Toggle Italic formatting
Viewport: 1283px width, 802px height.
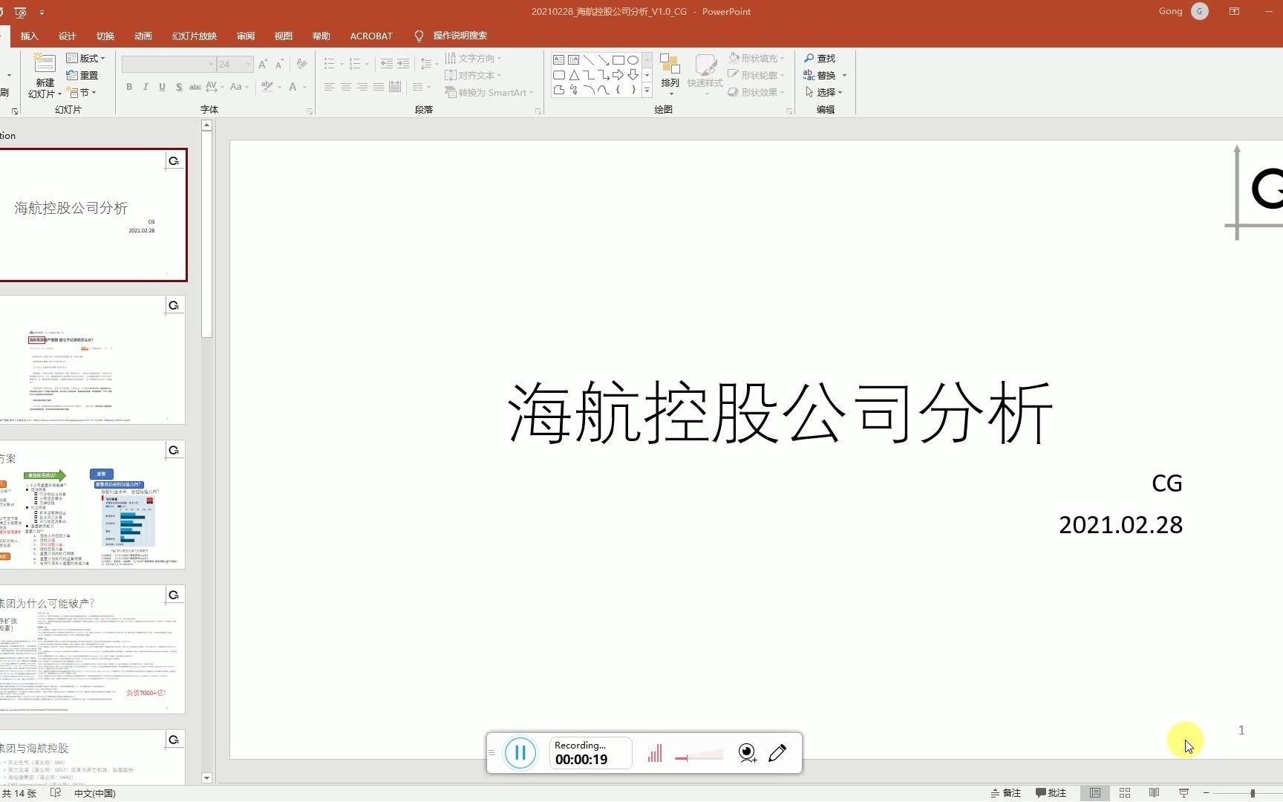tap(146, 87)
